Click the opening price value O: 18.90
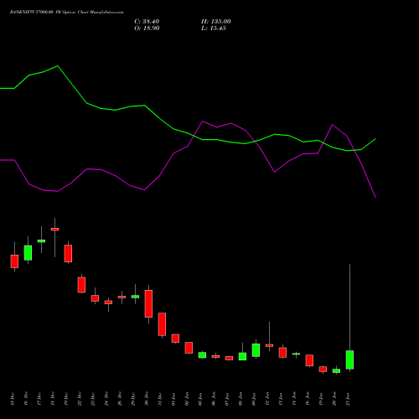This screenshot has height=419, width=419. click(147, 28)
